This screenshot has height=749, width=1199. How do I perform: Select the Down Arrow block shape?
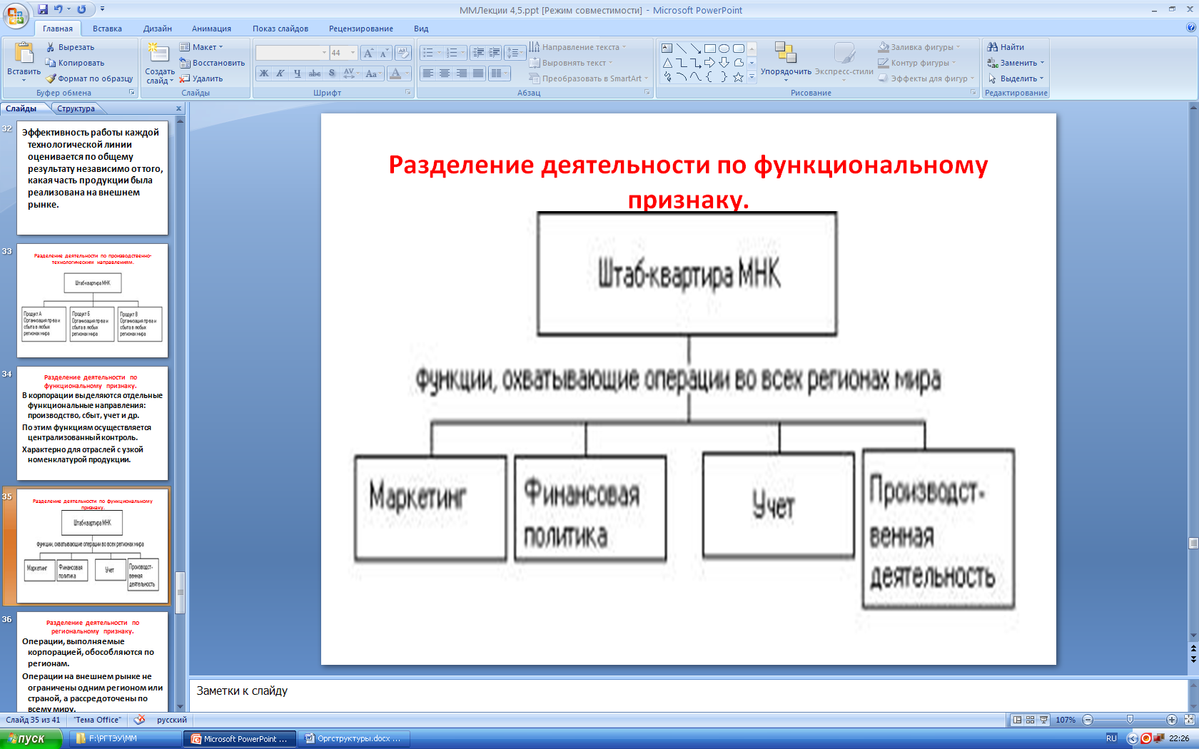[x=724, y=63]
